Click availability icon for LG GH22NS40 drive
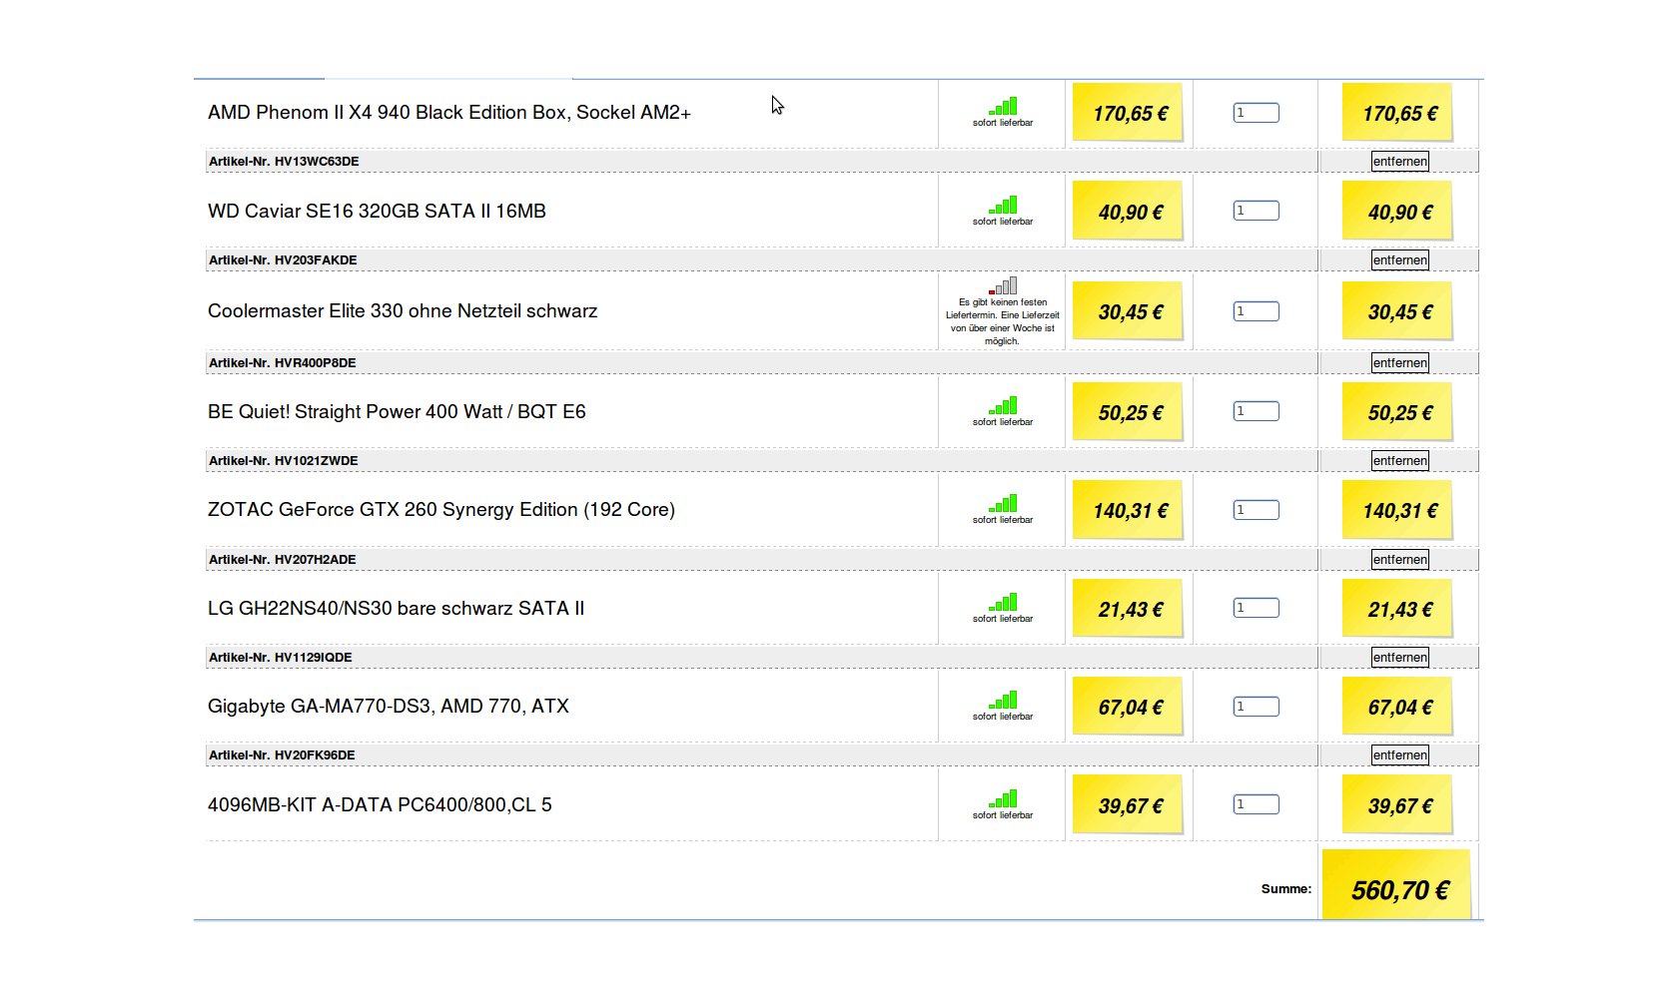 pyautogui.click(x=1003, y=602)
